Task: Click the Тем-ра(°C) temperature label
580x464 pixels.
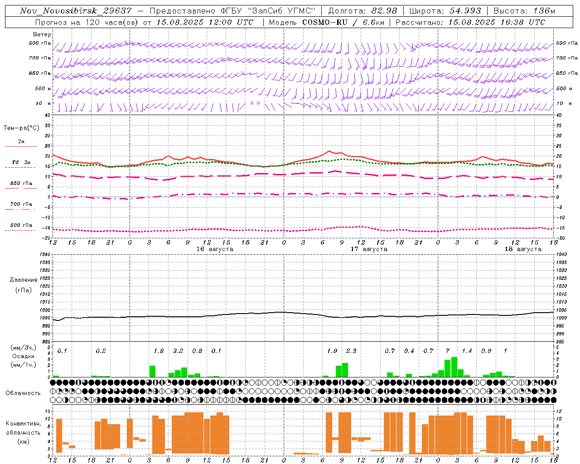Action: tap(21, 128)
